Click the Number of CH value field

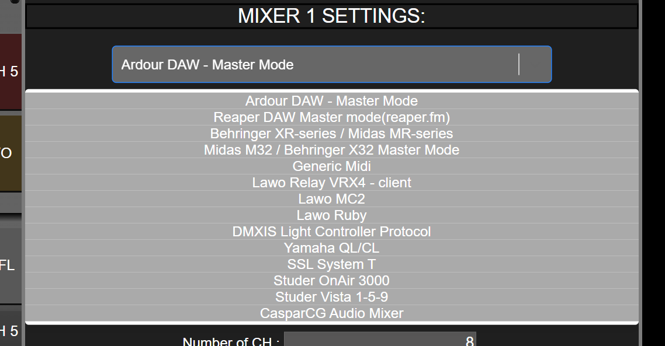point(379,340)
